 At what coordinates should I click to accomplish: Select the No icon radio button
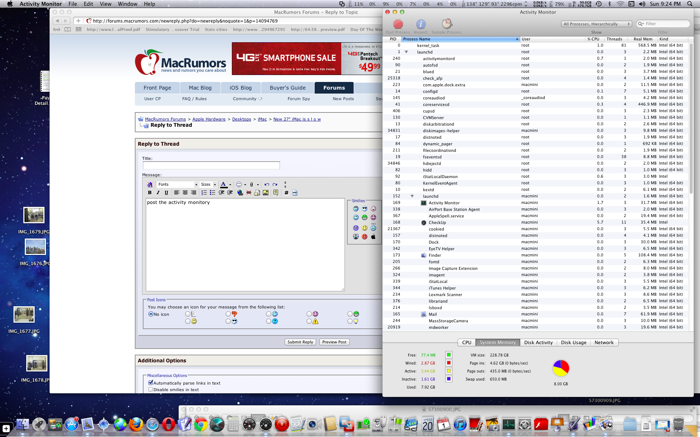click(x=151, y=314)
